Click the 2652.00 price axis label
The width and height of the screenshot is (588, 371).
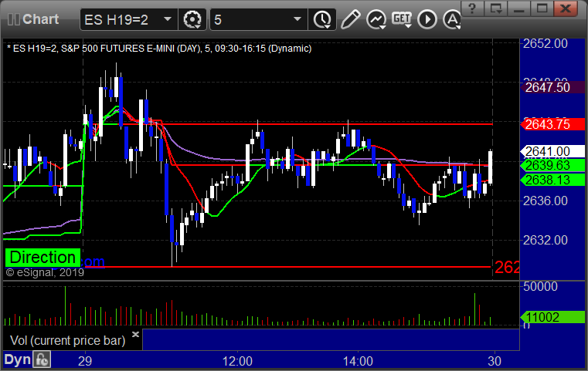point(546,43)
